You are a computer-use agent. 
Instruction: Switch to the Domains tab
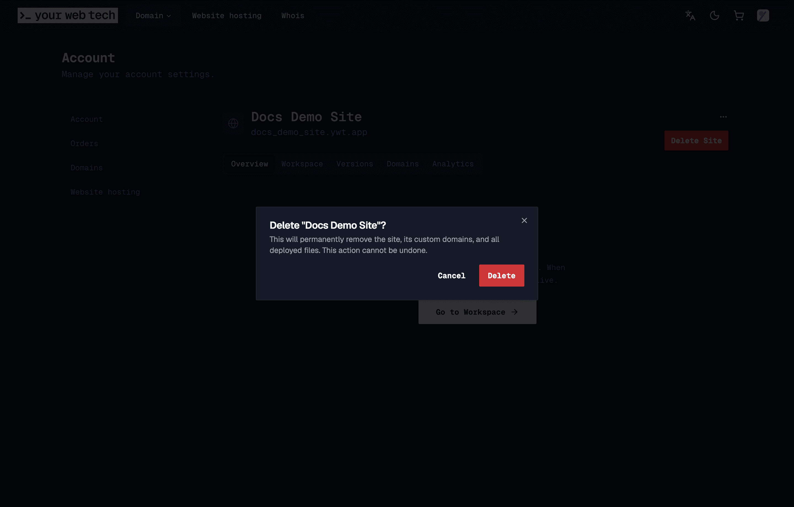pos(403,164)
